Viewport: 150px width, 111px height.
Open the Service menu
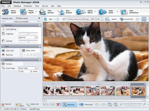click(45, 6)
